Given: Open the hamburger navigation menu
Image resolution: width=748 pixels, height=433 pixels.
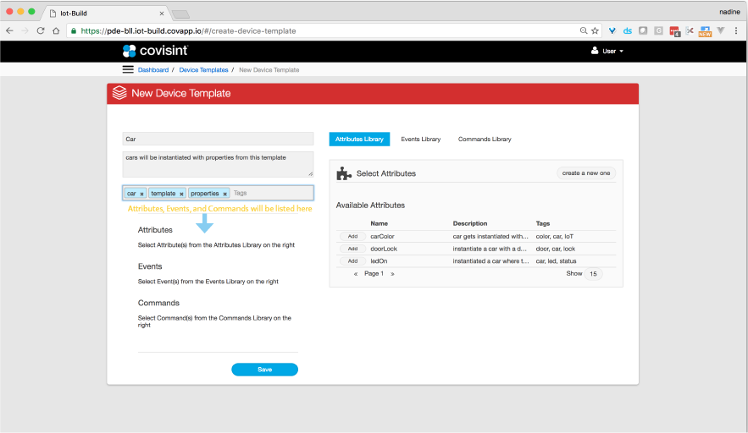Looking at the screenshot, I should click(128, 69).
